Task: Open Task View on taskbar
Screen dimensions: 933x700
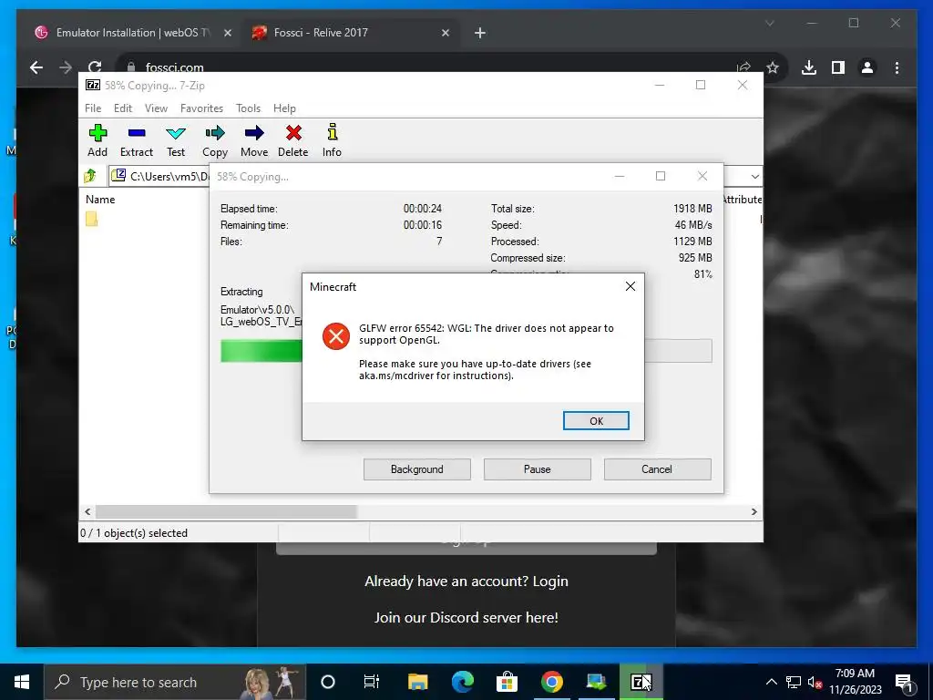Action: pos(372,682)
